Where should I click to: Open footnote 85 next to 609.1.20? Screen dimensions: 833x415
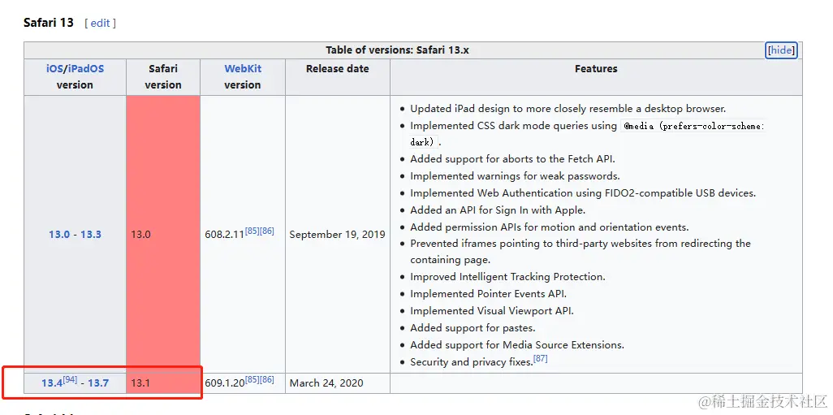pyautogui.click(x=252, y=379)
